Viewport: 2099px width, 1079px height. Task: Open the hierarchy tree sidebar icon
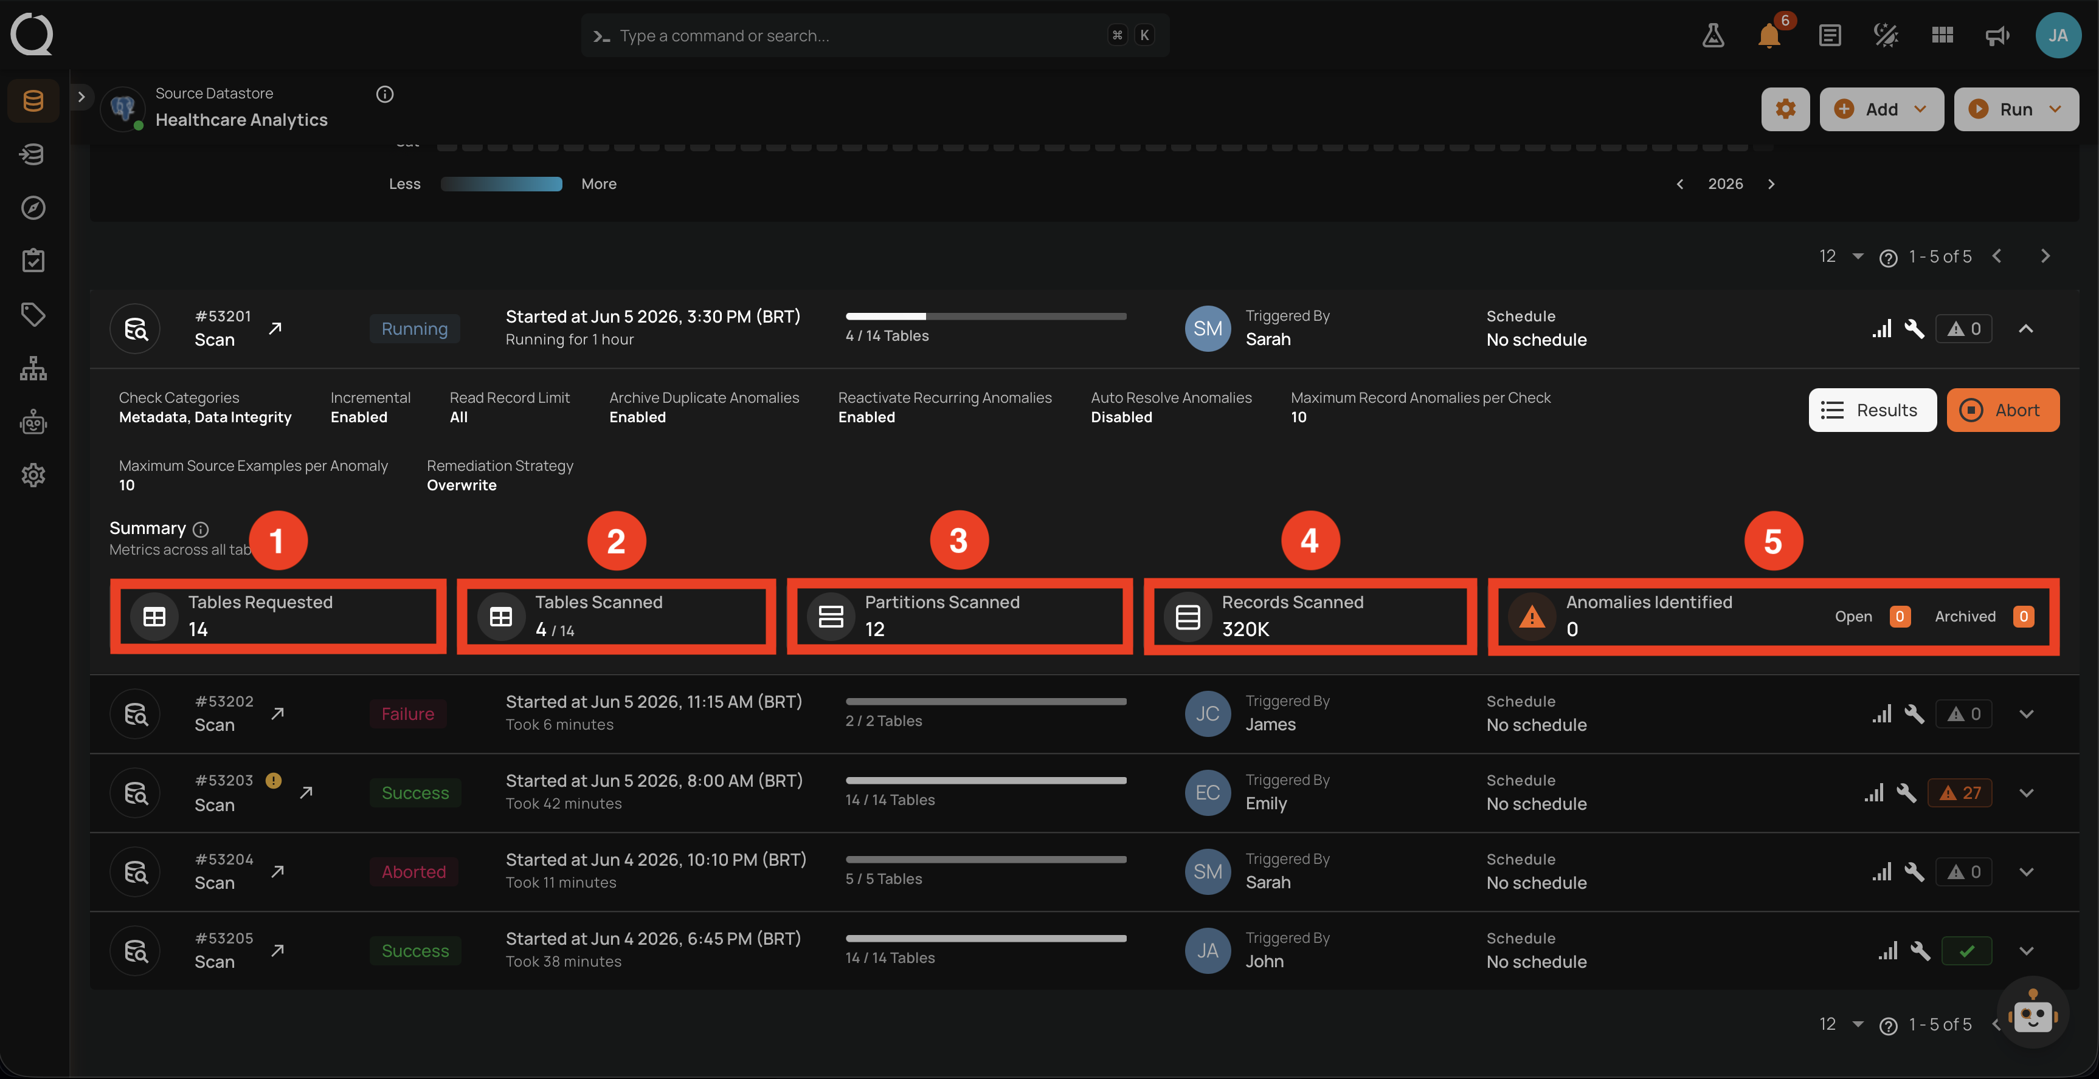click(x=33, y=368)
